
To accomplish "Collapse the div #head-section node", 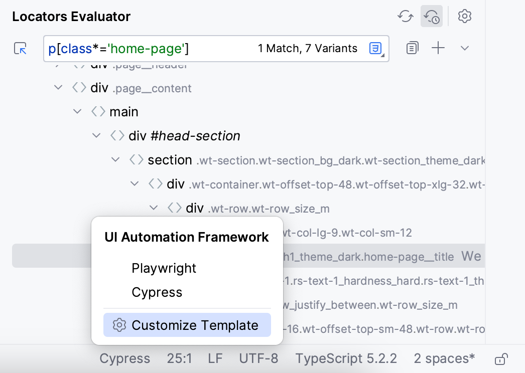I will tap(97, 135).
